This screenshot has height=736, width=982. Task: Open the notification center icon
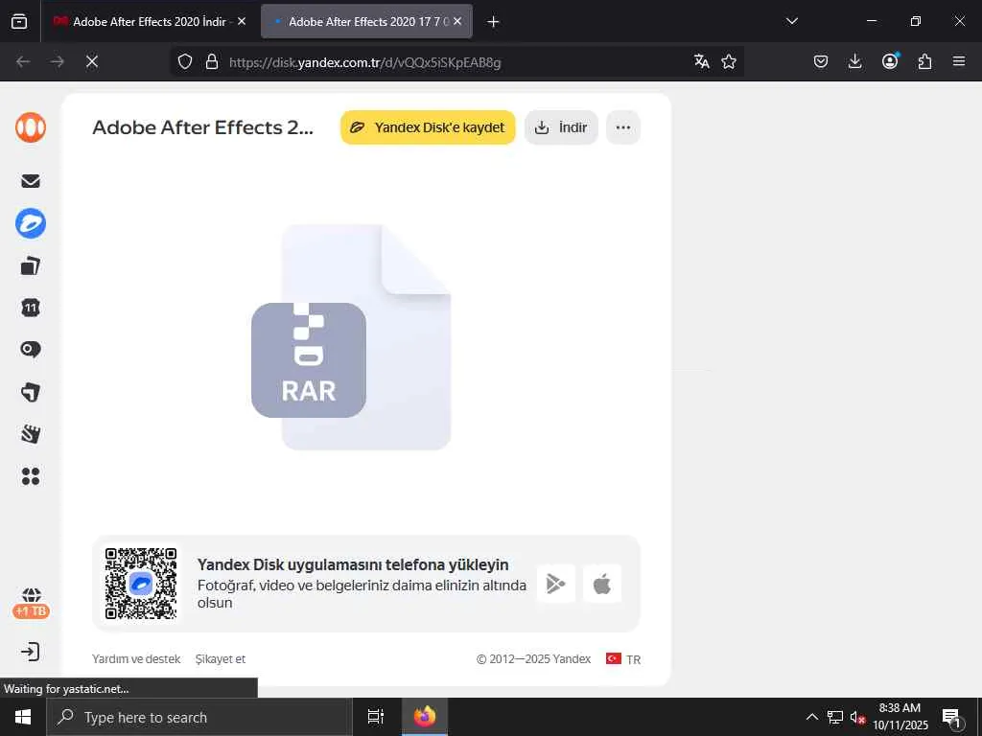point(952,717)
